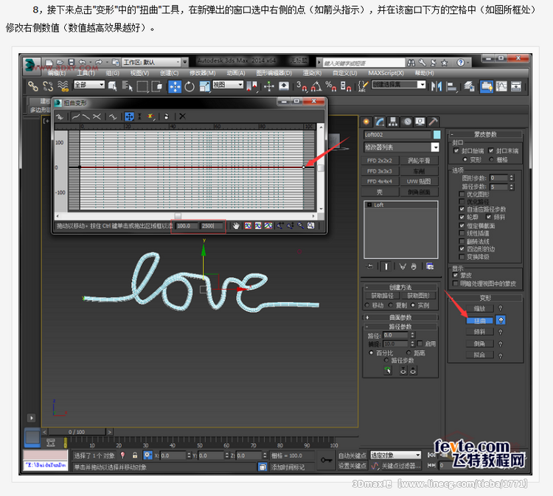
Task: Collapse the 蒙皮参数 rollout
Action: point(485,134)
